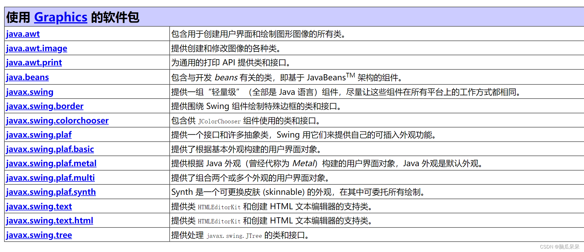Open the Graphics link in the table header
The width and height of the screenshot is (584, 252).
(61, 17)
